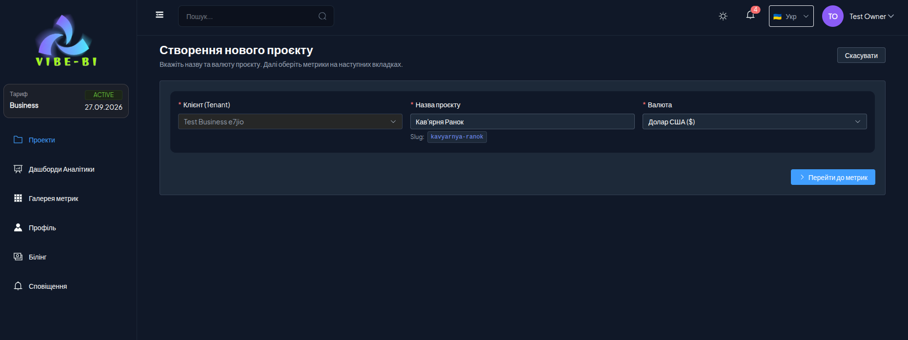This screenshot has height=340, width=908.
Task: Open the Клієнт (Tenant) dropdown
Action: (290, 121)
